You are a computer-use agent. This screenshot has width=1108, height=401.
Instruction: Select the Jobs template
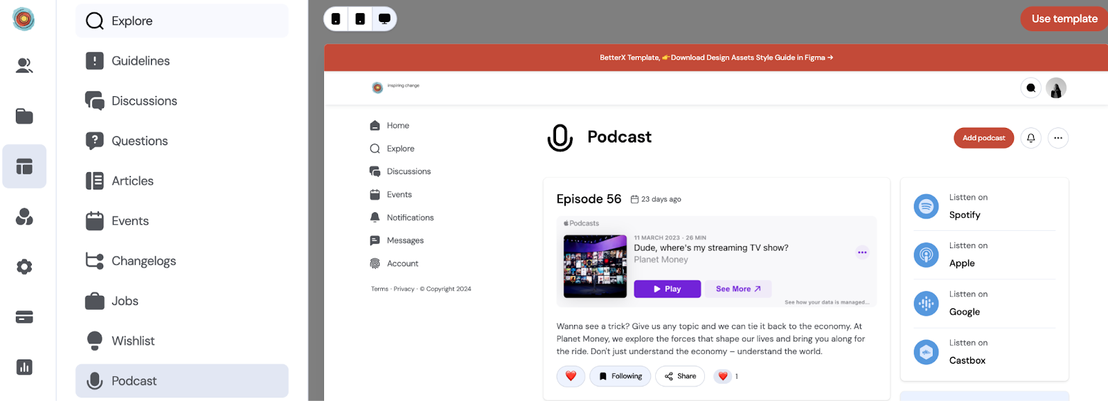pyautogui.click(x=182, y=301)
